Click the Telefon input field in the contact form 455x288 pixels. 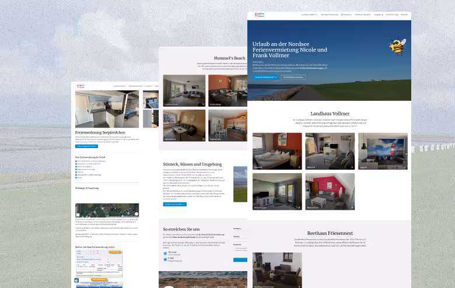(240, 240)
